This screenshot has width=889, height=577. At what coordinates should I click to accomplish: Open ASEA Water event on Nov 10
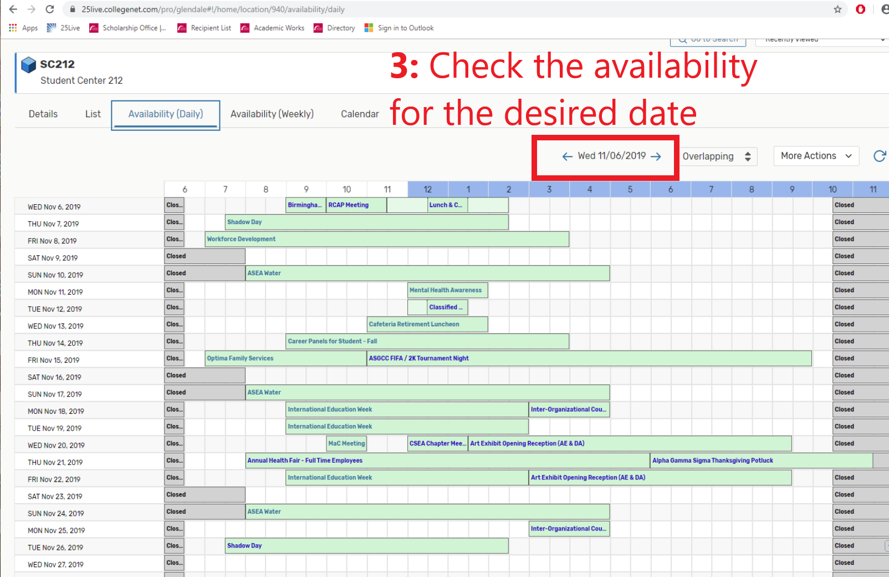coord(427,273)
